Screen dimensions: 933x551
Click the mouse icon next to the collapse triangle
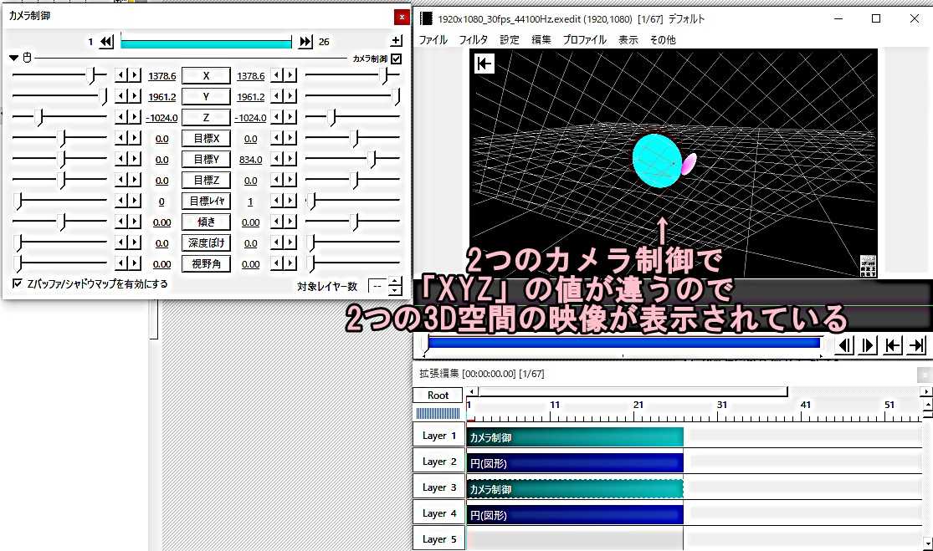tap(26, 58)
